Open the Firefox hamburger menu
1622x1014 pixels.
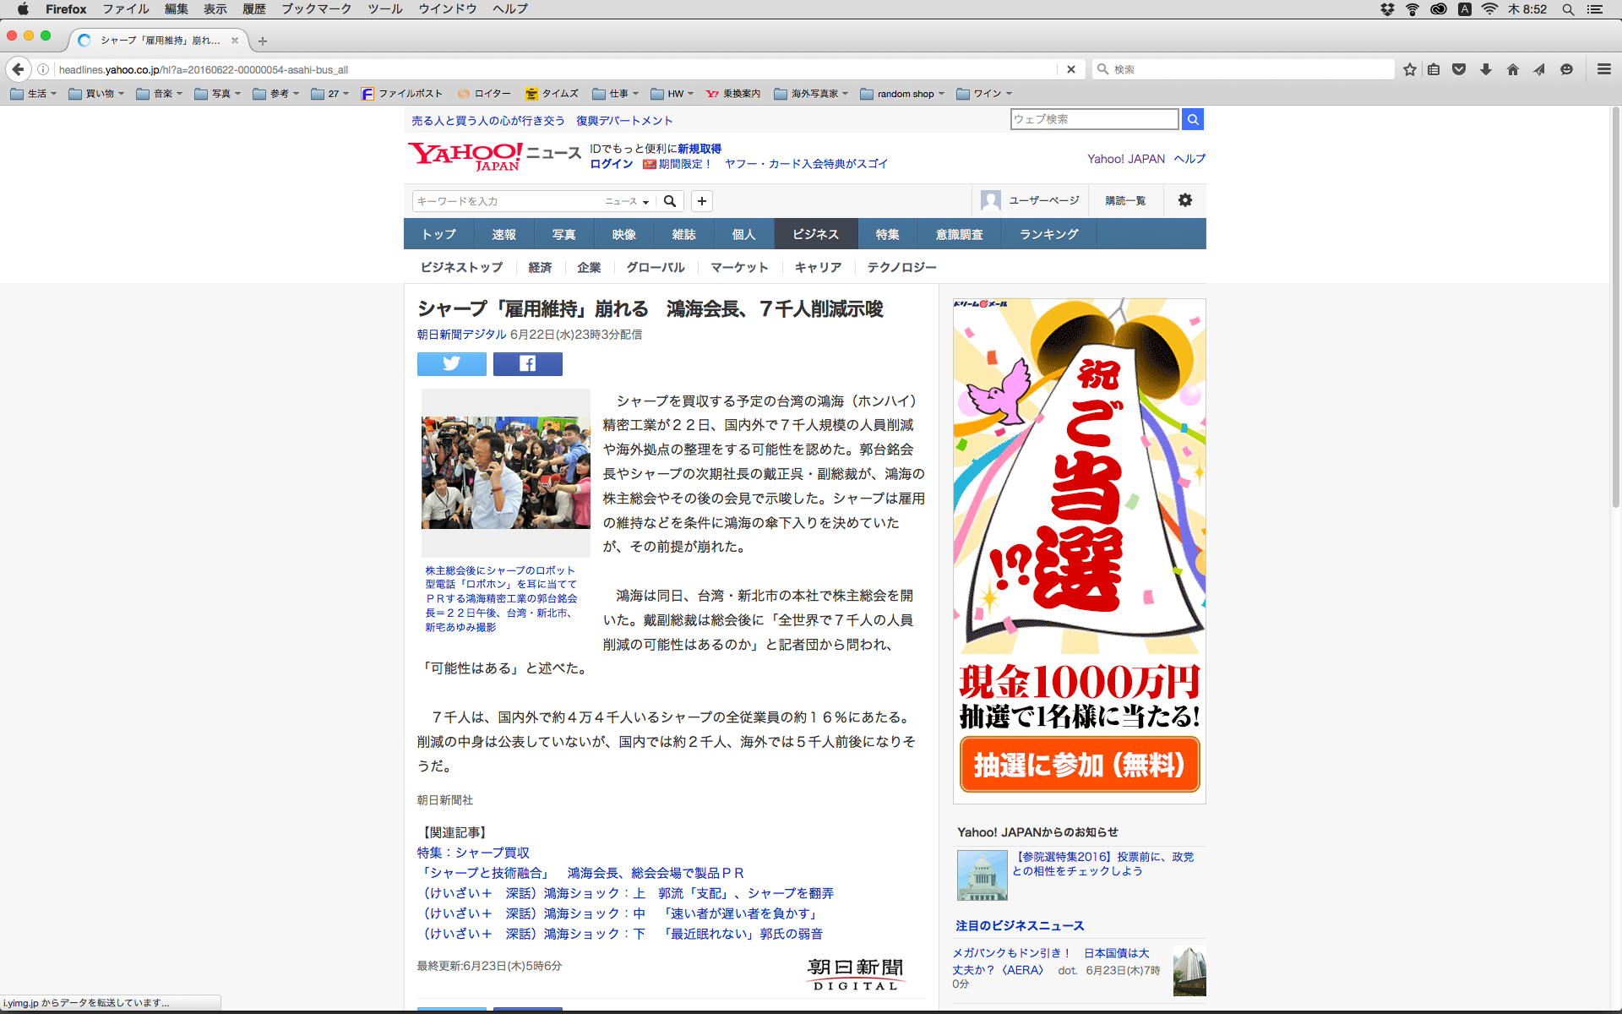pos(1603,69)
